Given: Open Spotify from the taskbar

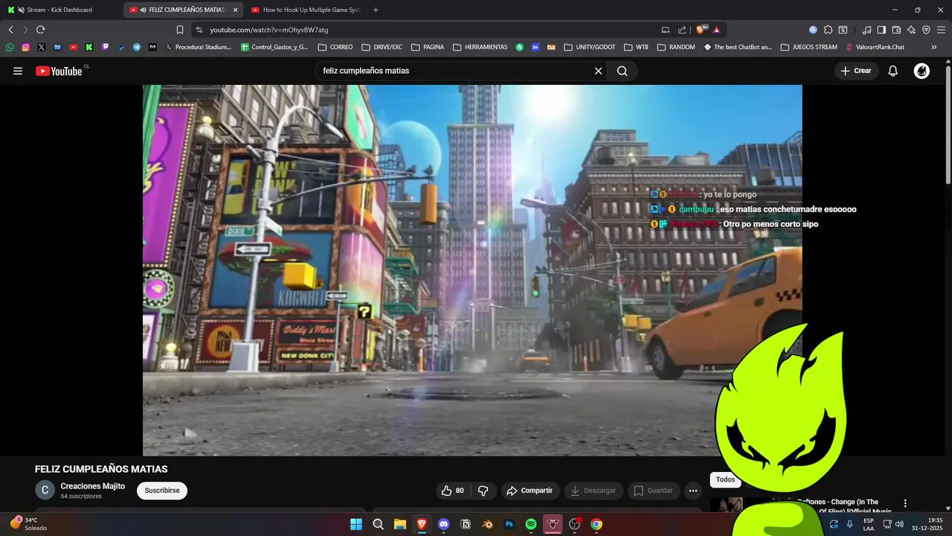Looking at the screenshot, I should click(x=531, y=524).
